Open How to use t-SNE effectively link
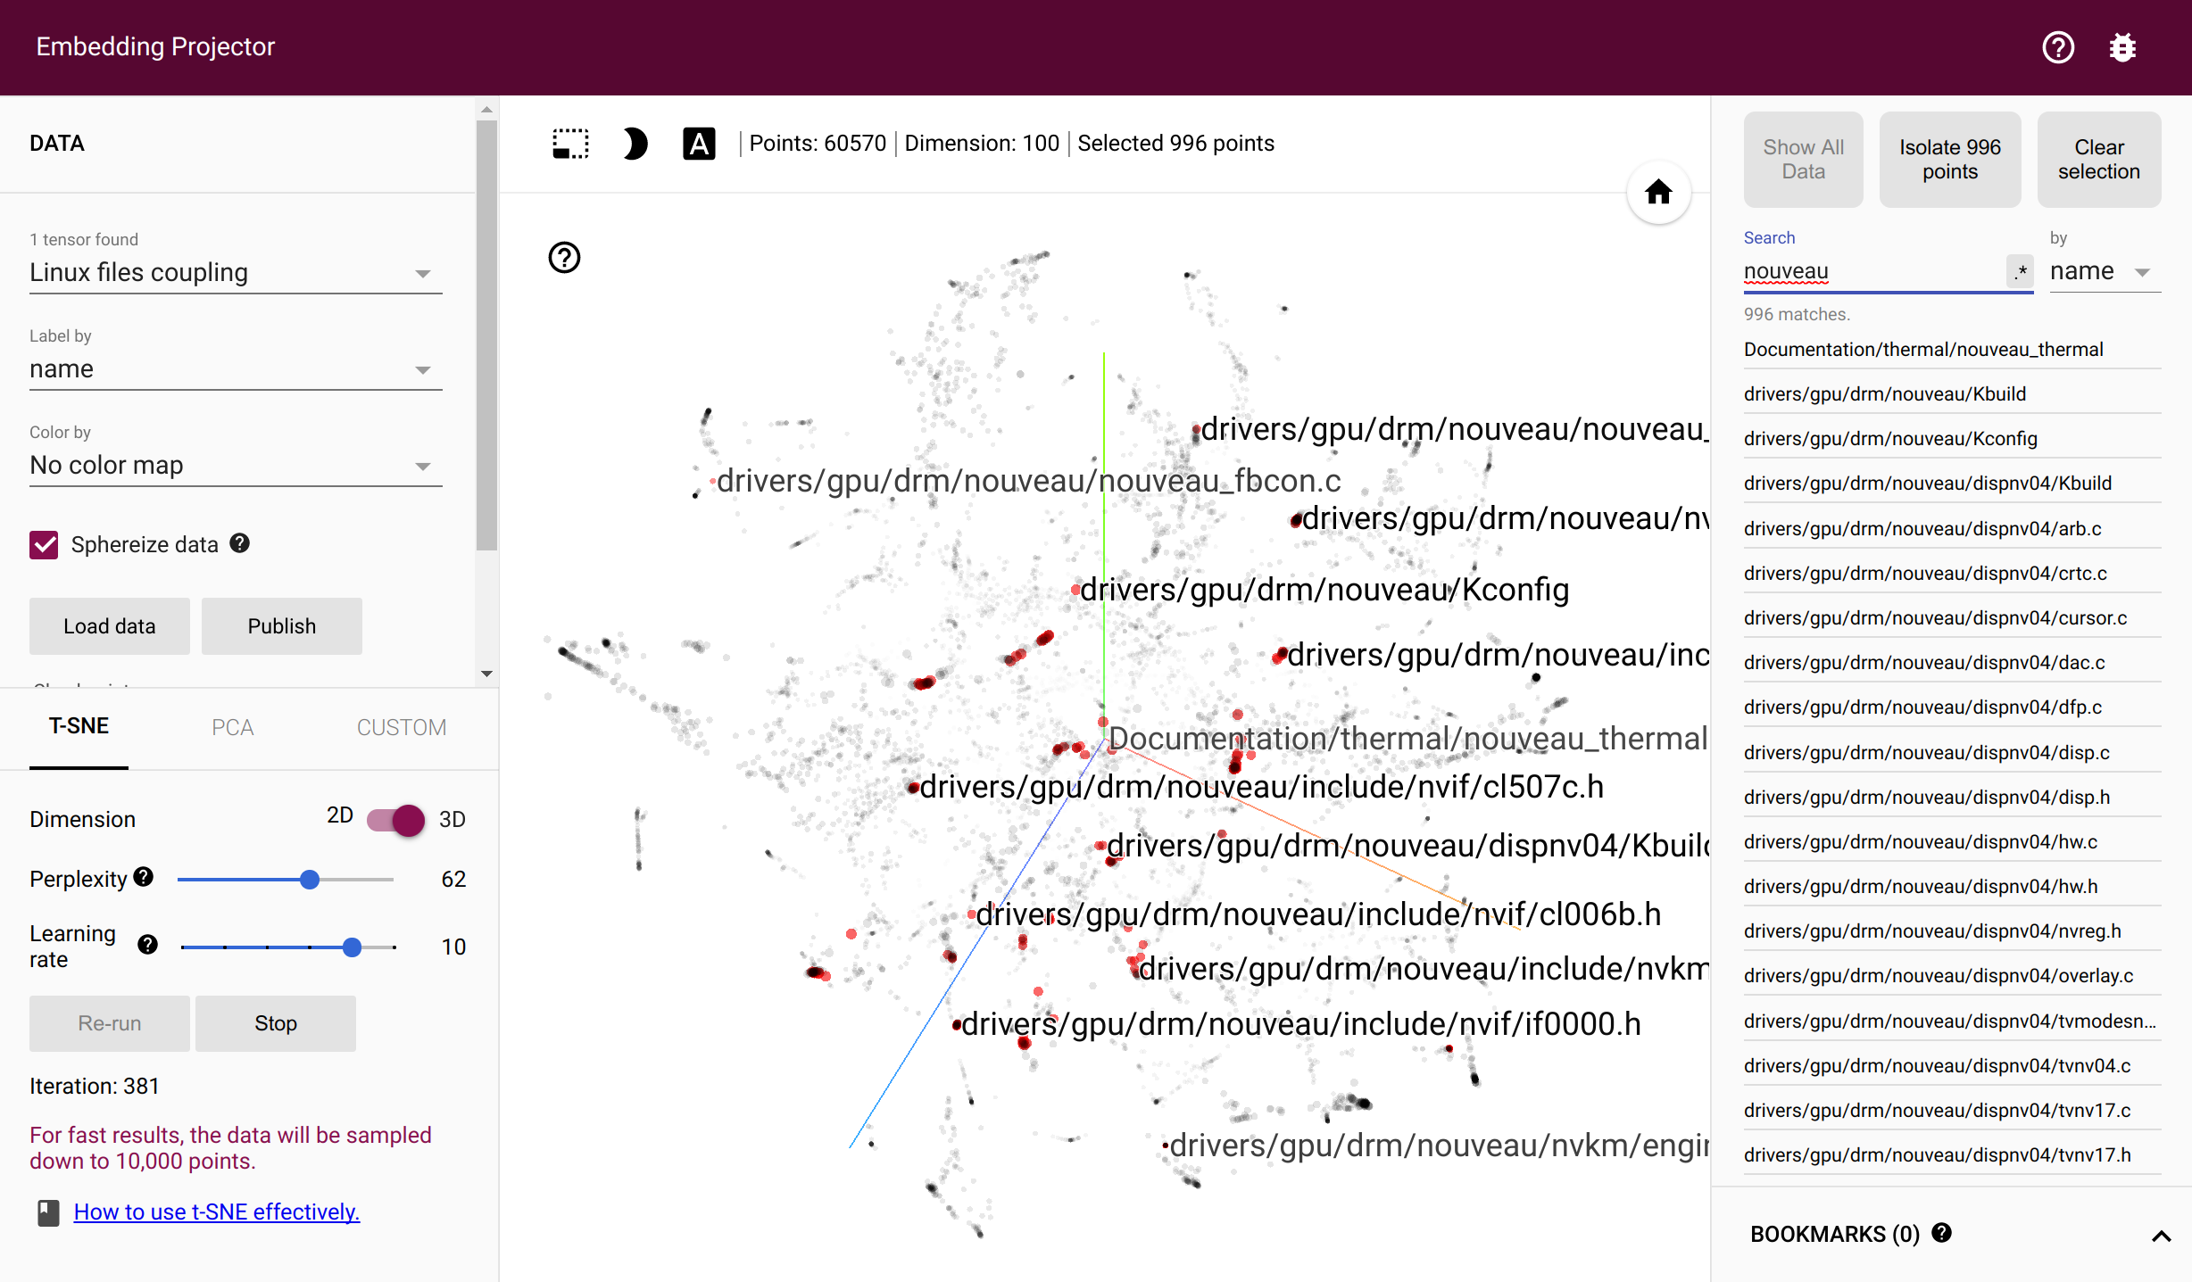 [x=216, y=1212]
